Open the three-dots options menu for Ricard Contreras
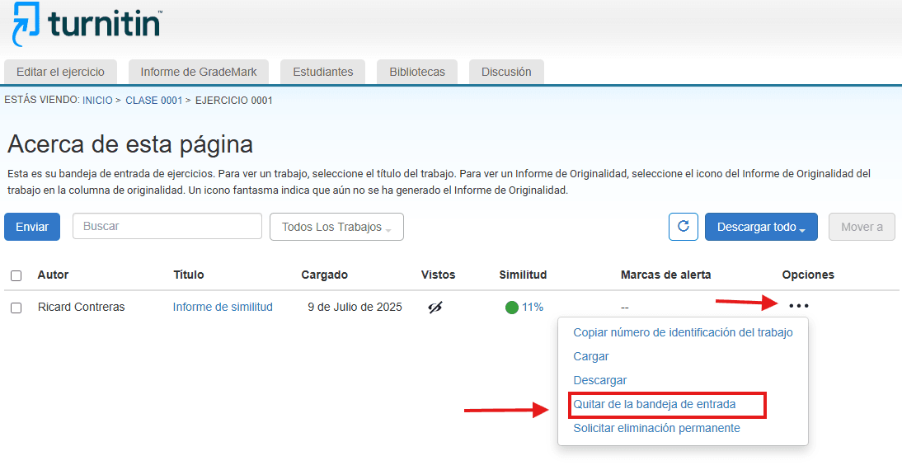This screenshot has width=902, height=470. (x=798, y=305)
